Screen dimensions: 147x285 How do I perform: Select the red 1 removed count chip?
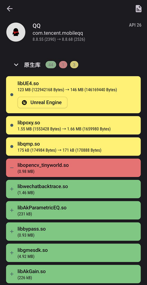[63, 65]
